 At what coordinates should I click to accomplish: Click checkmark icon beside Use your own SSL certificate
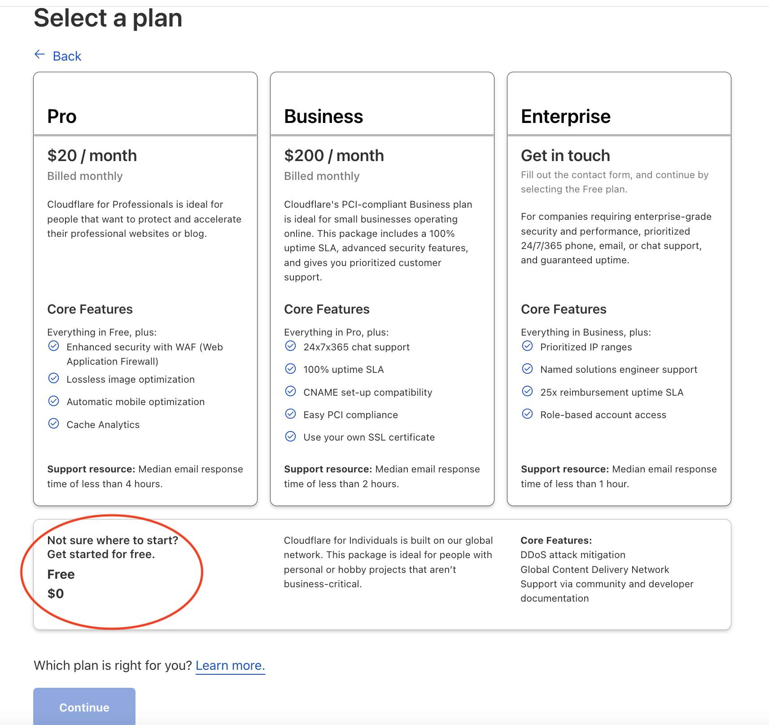290,436
